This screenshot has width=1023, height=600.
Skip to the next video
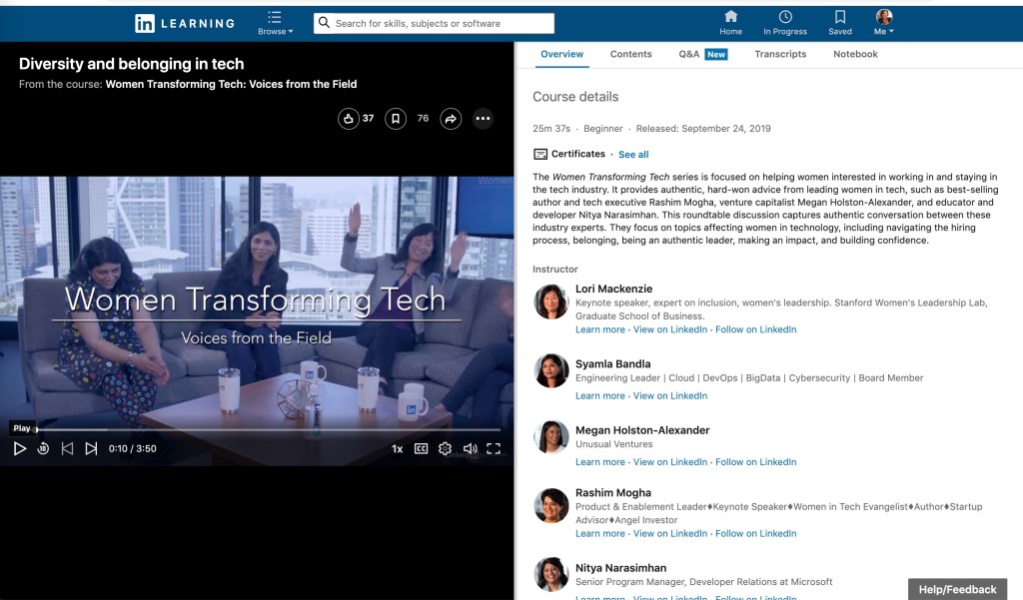point(91,449)
